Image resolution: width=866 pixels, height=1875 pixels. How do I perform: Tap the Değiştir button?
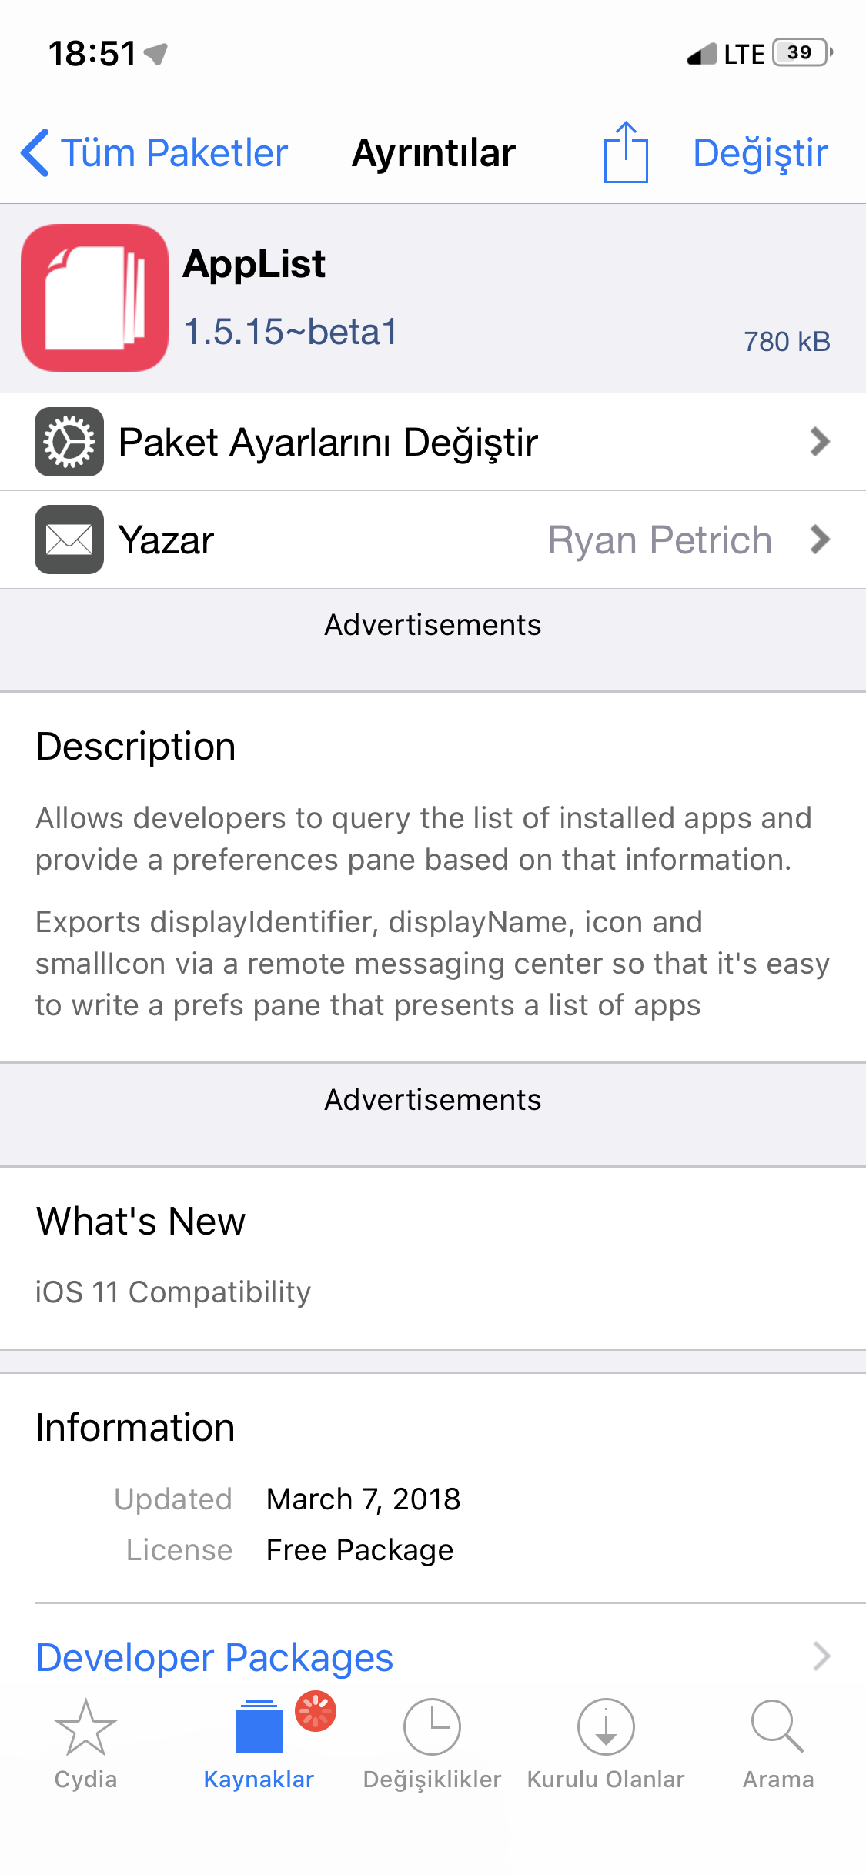760,152
